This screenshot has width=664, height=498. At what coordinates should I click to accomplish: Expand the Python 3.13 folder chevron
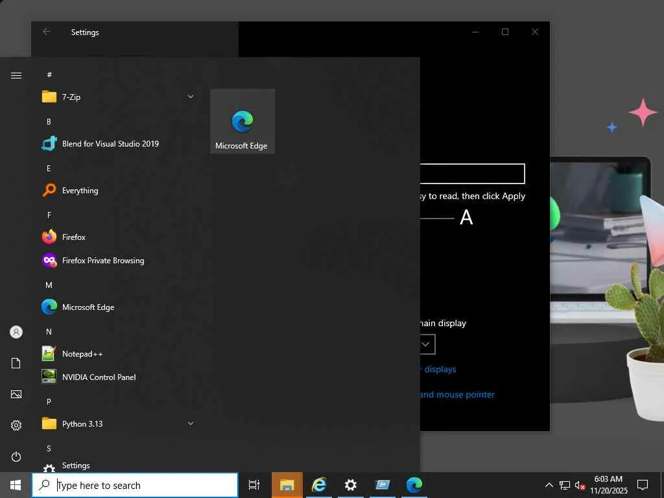[191, 423]
